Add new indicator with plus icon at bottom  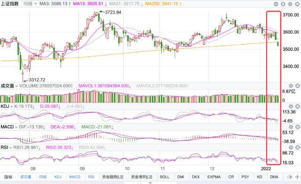(x=297, y=177)
